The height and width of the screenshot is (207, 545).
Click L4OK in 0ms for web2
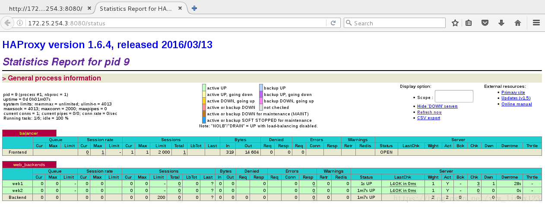coord(403,190)
